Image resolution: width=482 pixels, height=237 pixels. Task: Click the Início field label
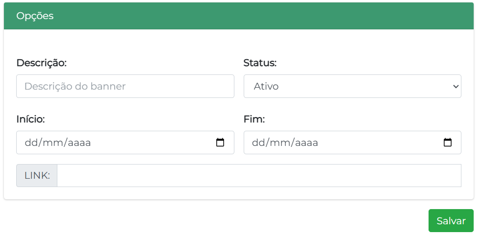click(30, 119)
